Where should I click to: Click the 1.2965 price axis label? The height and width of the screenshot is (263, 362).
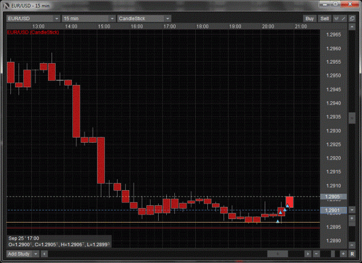334,35
